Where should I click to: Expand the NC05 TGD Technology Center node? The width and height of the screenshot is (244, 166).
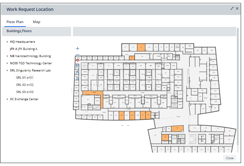7,63
